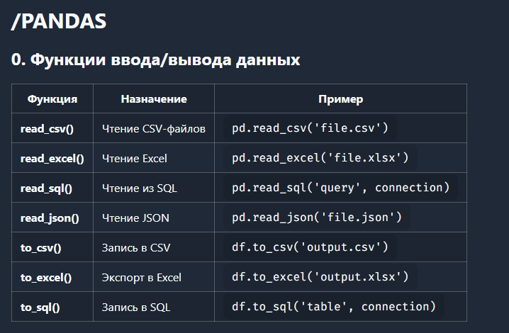The width and height of the screenshot is (509, 333).
Task: Click the 'Назначение' column header
Action: coord(154,99)
